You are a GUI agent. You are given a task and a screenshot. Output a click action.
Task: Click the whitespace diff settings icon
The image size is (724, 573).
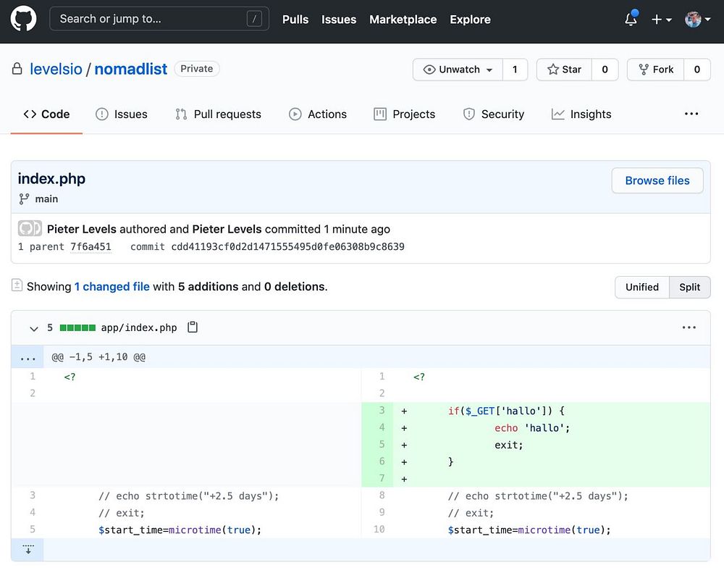(17, 286)
